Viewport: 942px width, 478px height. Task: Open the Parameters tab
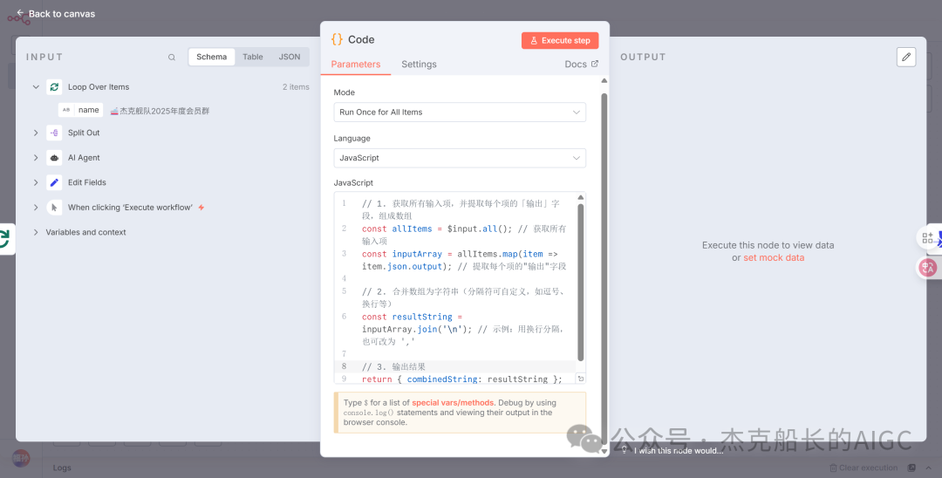click(x=356, y=65)
